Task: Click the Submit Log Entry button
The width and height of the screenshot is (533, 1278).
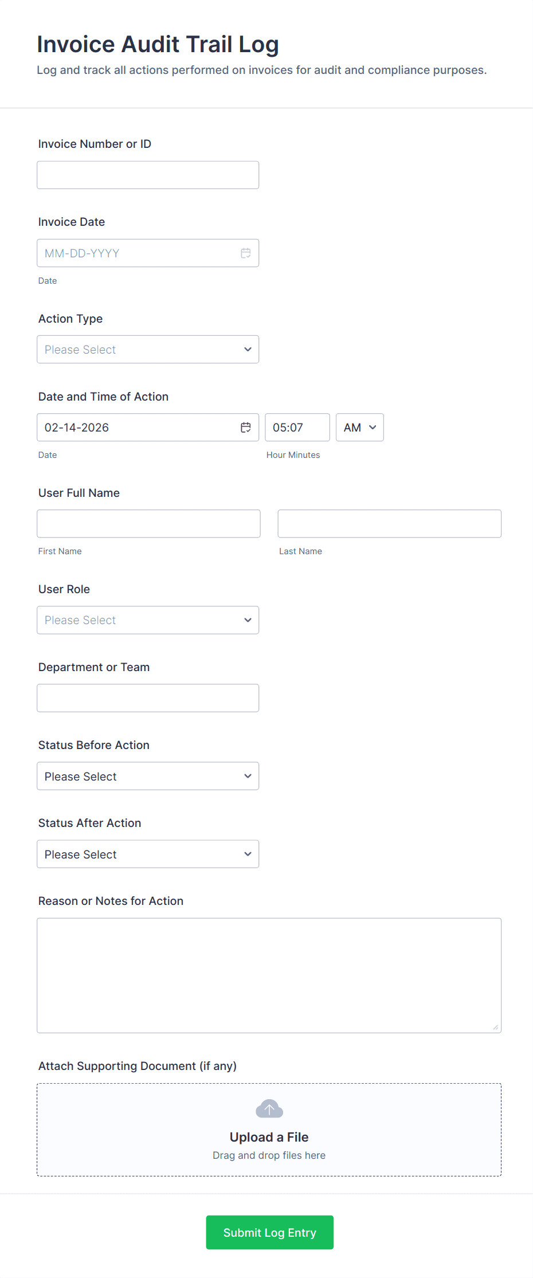Action: click(269, 1232)
